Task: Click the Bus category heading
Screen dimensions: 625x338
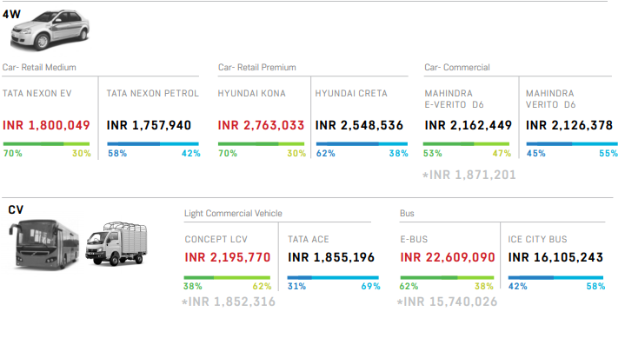Action: [407, 213]
